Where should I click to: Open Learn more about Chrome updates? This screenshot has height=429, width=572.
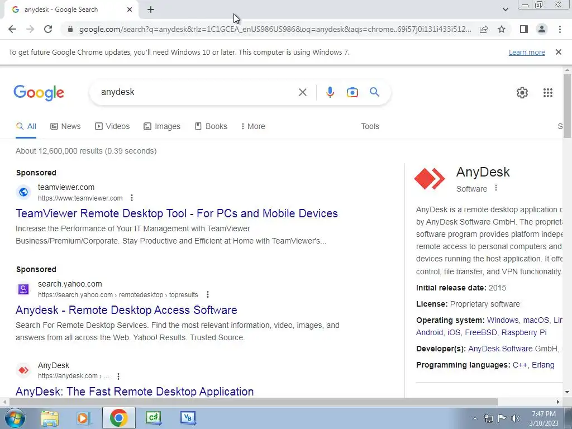coord(527,52)
